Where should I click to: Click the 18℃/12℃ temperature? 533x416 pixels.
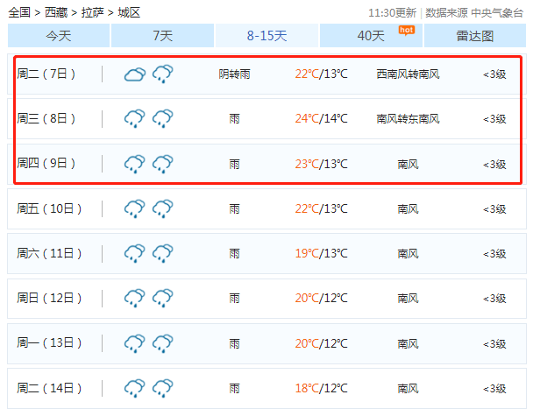(x=321, y=388)
